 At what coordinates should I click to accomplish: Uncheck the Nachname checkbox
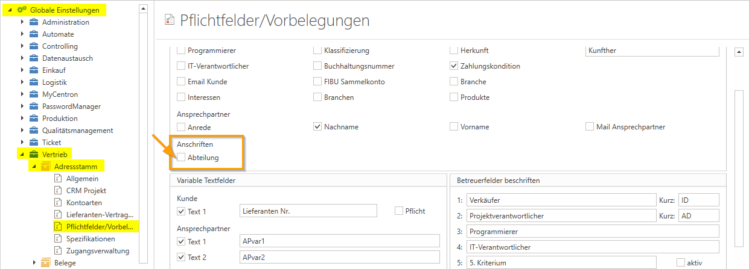317,127
